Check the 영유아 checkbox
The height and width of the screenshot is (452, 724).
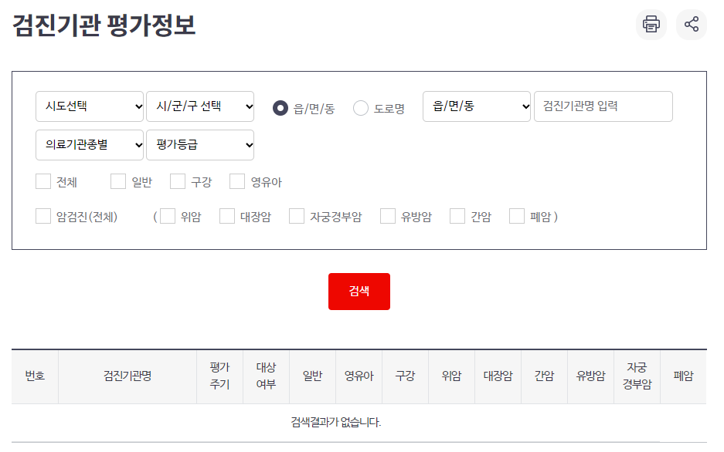(236, 180)
